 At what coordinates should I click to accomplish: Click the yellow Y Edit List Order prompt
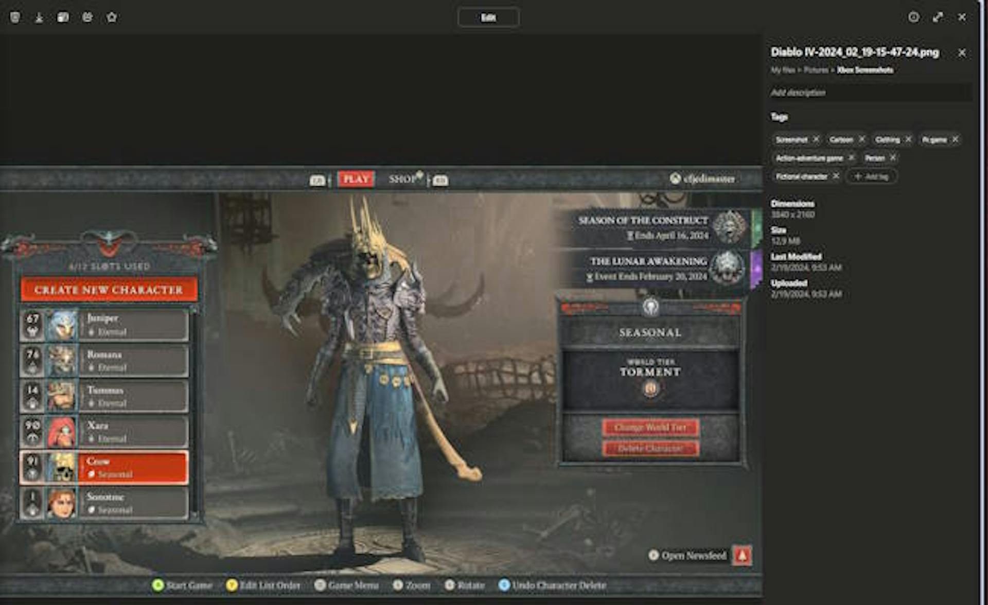coord(263,585)
